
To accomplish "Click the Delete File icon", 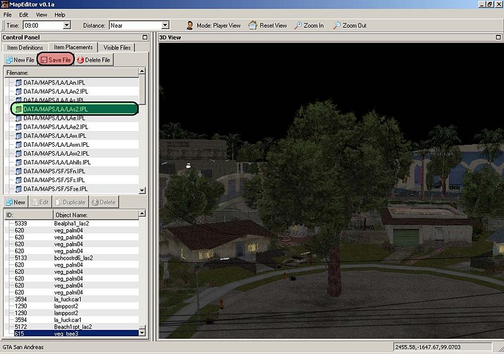I will (81, 60).
